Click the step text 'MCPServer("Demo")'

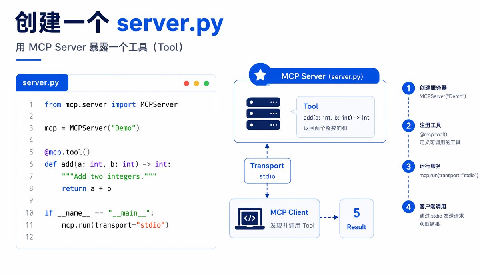pos(443,96)
